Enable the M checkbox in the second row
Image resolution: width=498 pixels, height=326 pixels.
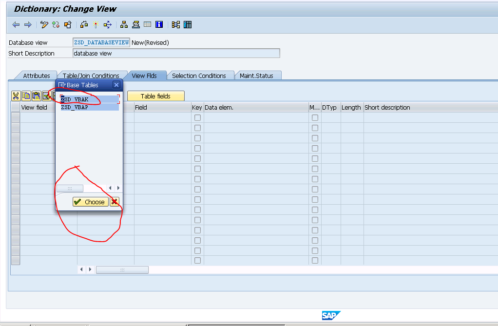pos(315,128)
